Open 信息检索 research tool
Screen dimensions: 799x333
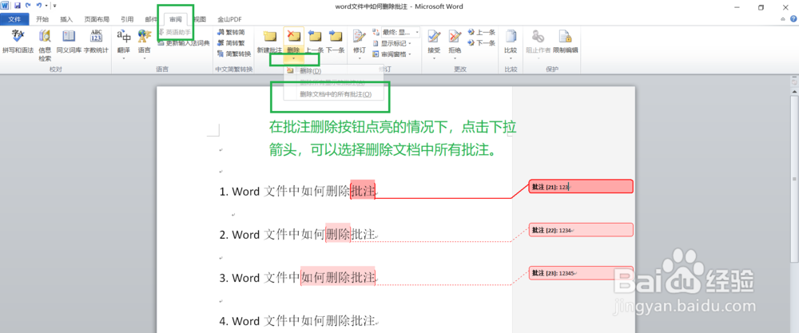click(x=45, y=46)
